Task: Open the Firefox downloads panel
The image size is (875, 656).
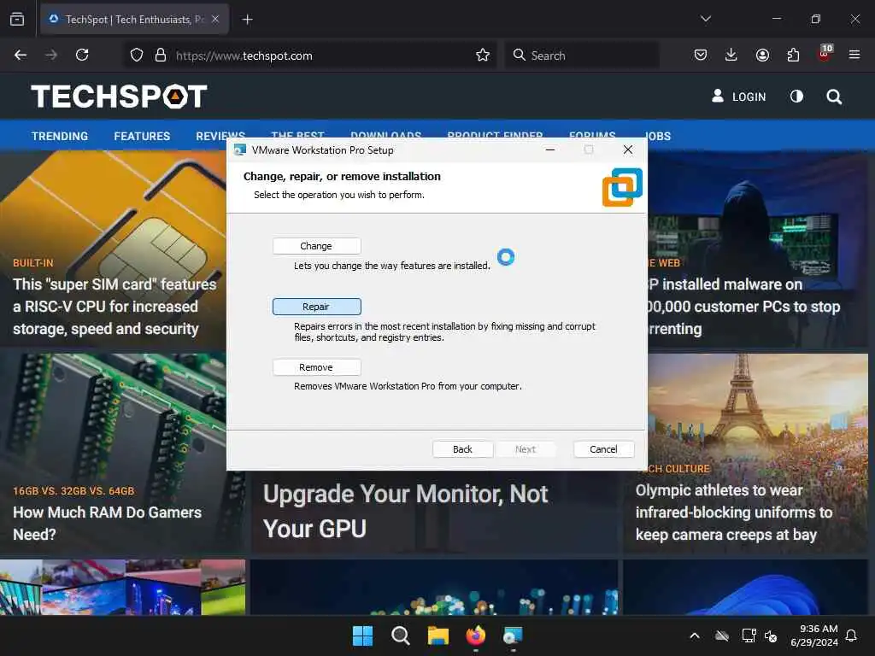Action: pyautogui.click(x=731, y=55)
